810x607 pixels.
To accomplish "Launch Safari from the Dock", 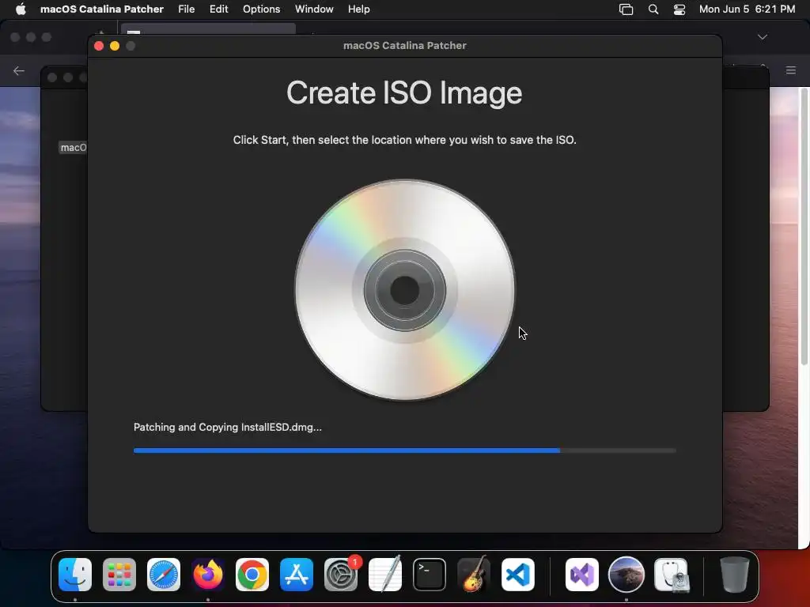I will (x=164, y=575).
